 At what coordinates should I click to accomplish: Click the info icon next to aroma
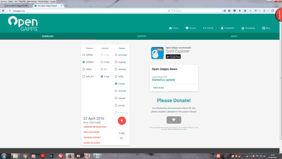[x=126, y=55]
